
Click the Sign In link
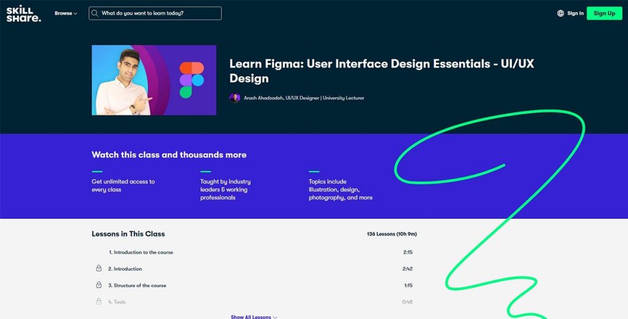[575, 13]
